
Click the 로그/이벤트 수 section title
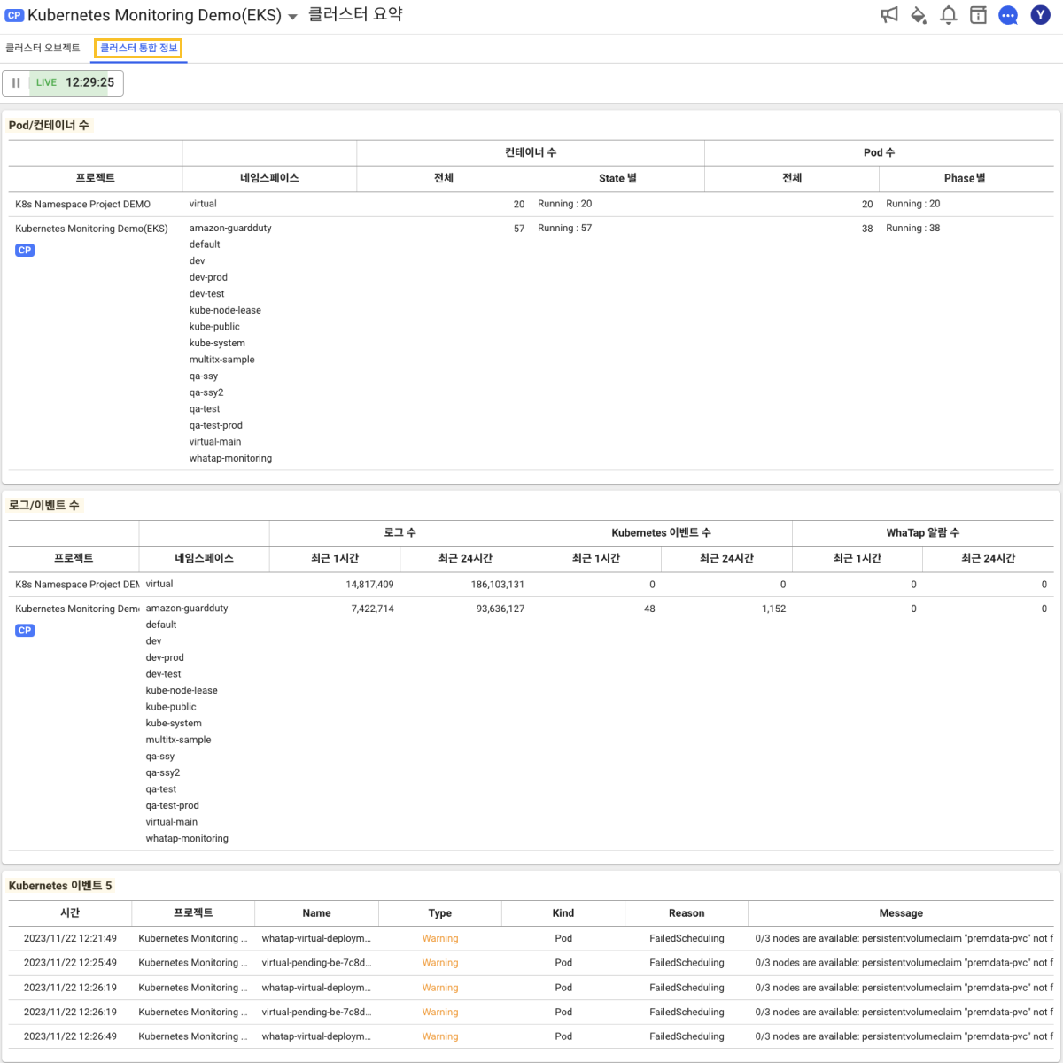pos(43,505)
